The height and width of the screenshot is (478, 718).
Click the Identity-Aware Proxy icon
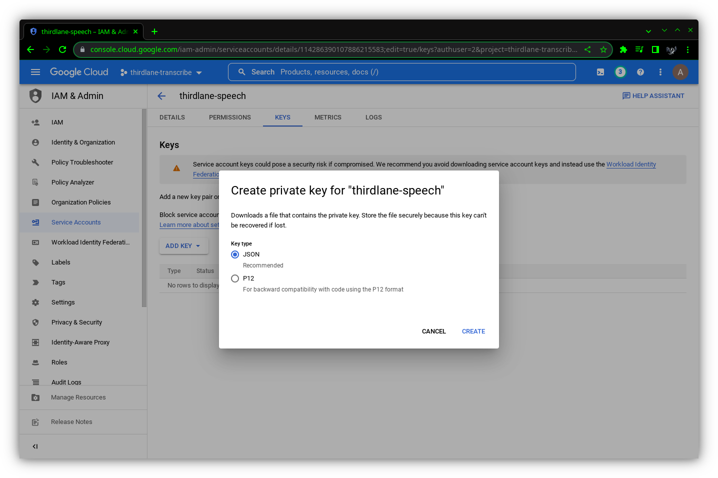pos(35,342)
